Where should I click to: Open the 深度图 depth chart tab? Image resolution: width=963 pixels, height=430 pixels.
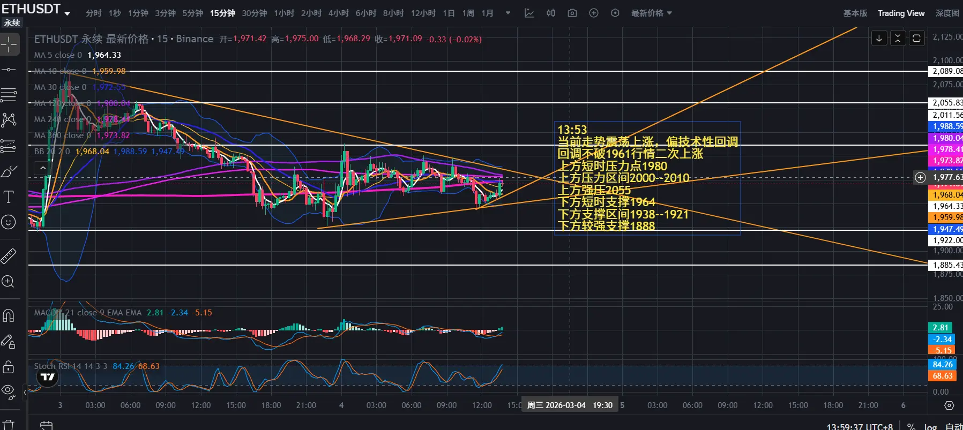pyautogui.click(x=947, y=13)
